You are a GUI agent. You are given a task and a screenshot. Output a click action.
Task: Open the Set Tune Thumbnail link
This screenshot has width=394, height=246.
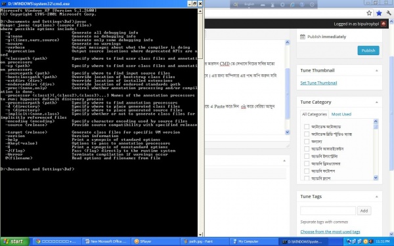[x=318, y=83]
